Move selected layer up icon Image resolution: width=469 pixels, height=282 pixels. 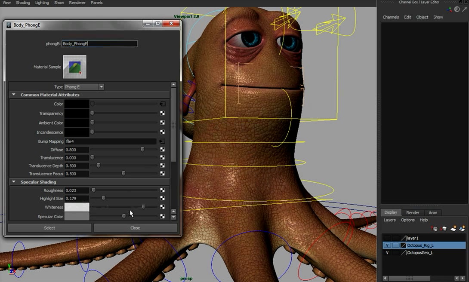coord(435,229)
